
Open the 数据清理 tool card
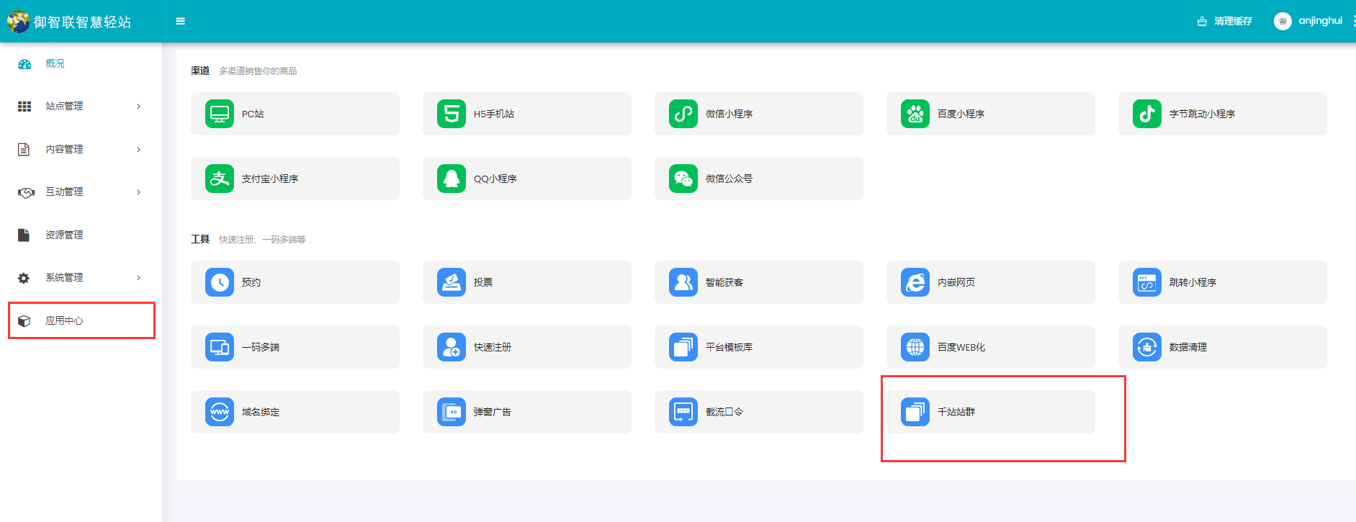click(x=1222, y=347)
